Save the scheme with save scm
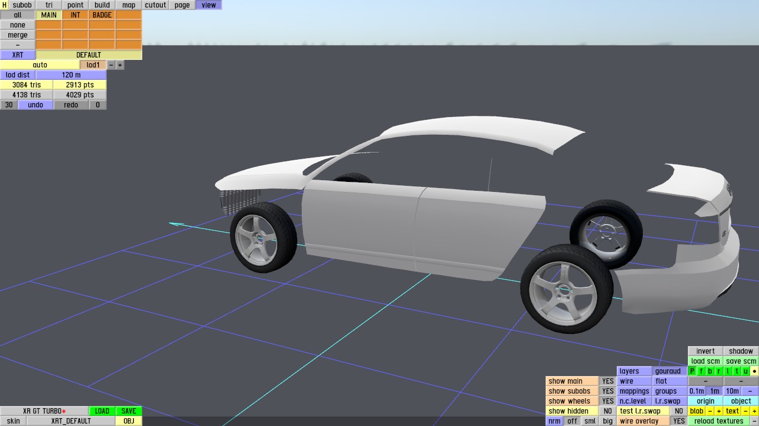Image resolution: width=759 pixels, height=426 pixels. (x=741, y=361)
